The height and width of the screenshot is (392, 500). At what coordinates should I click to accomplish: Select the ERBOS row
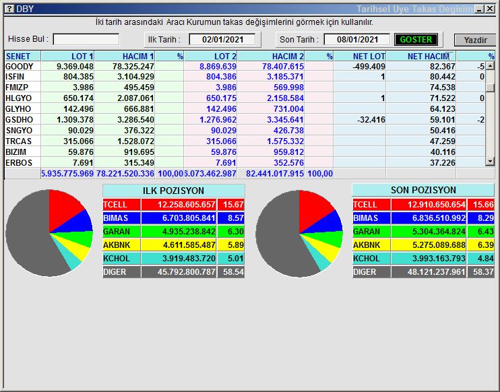tap(245, 163)
